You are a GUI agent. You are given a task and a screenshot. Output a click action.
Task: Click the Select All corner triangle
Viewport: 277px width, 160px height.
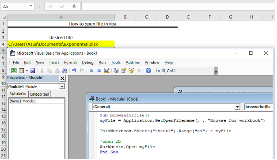point(4,17)
